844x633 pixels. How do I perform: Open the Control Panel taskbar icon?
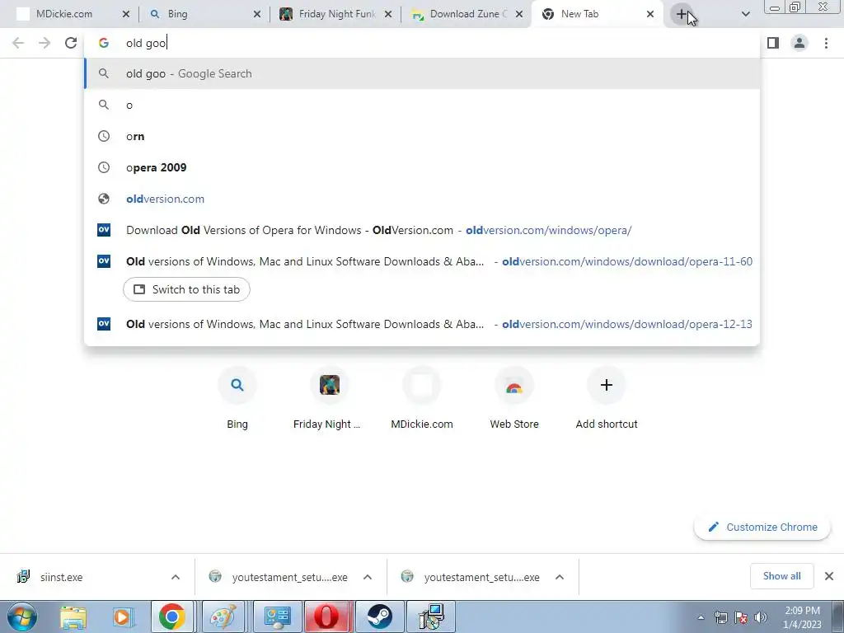point(278,617)
